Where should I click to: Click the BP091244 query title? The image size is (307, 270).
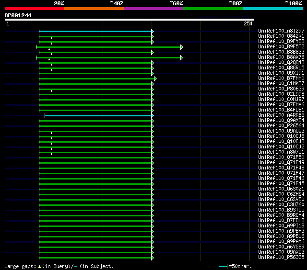coord(18,15)
